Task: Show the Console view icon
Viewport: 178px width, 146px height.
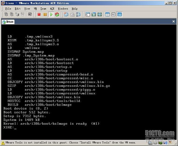Action: point(120,14)
